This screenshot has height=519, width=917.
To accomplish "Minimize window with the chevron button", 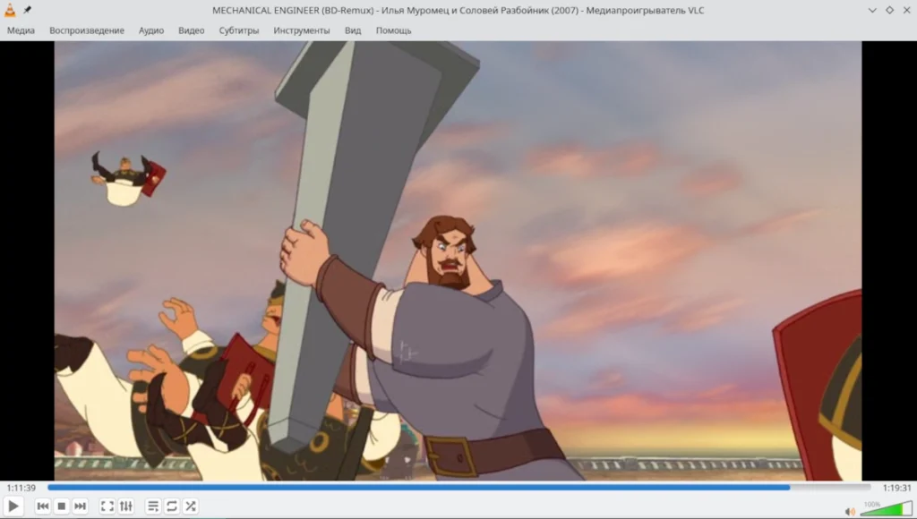I will 872,10.
